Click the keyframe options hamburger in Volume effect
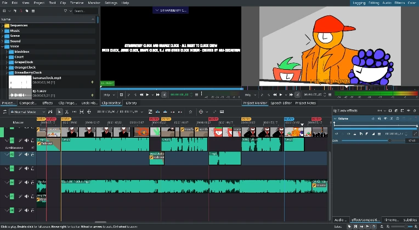 (379, 134)
